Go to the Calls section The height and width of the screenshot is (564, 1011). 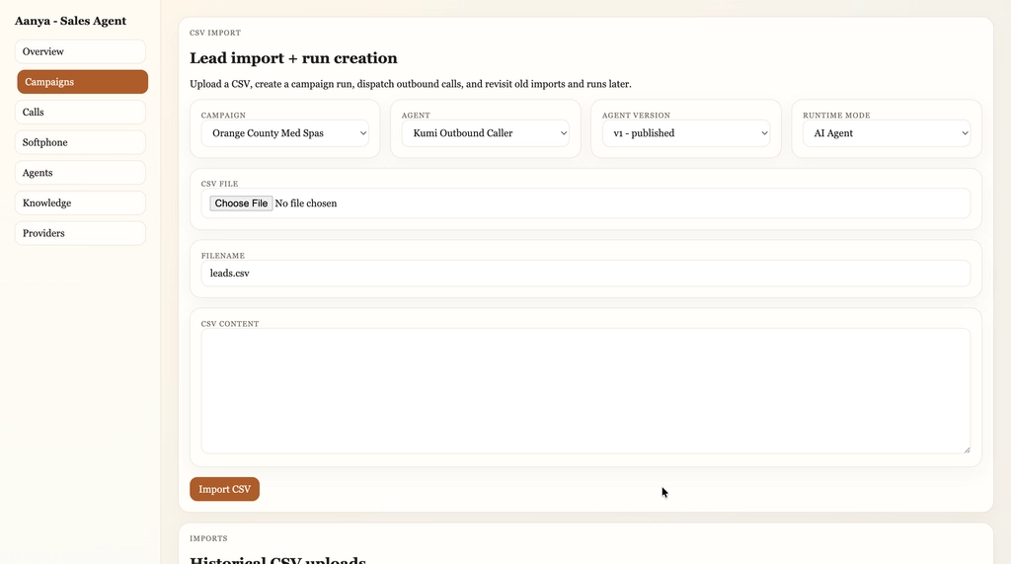tap(80, 113)
